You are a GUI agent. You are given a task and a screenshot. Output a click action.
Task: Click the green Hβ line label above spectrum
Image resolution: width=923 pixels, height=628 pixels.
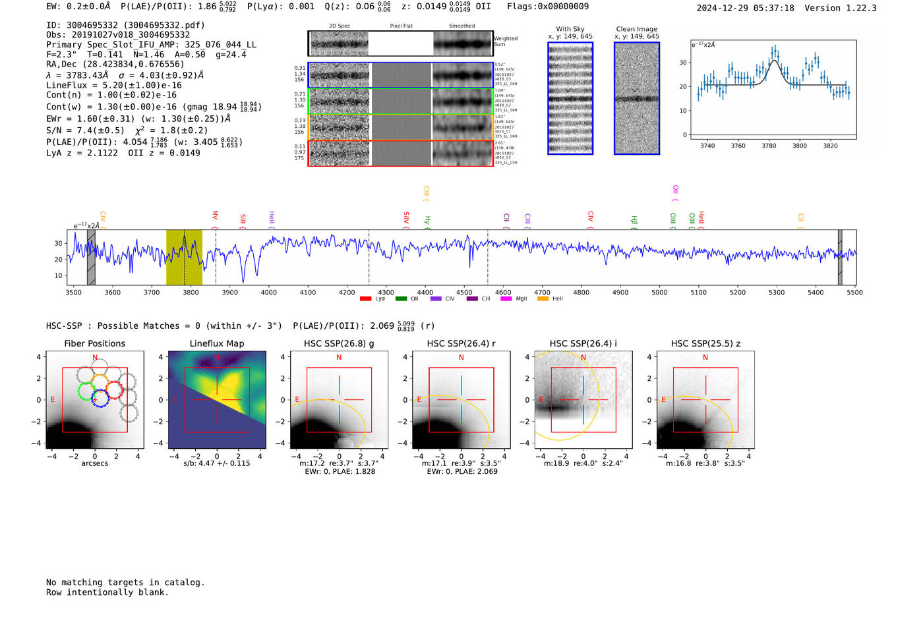coord(634,221)
